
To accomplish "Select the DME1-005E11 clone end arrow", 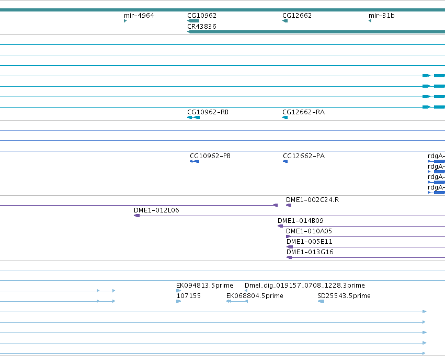I will click(290, 247).
